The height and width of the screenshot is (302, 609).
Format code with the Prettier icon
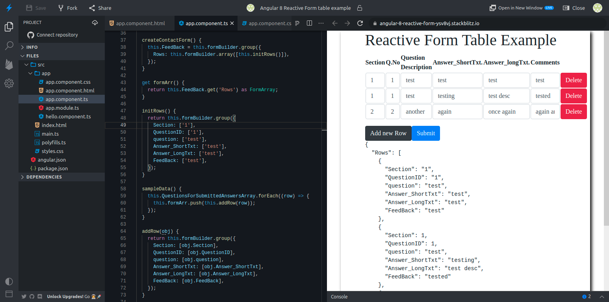pos(297,23)
